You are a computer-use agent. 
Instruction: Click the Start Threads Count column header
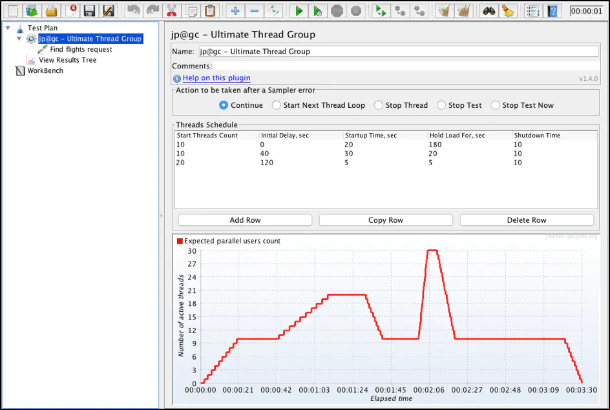[x=216, y=135]
